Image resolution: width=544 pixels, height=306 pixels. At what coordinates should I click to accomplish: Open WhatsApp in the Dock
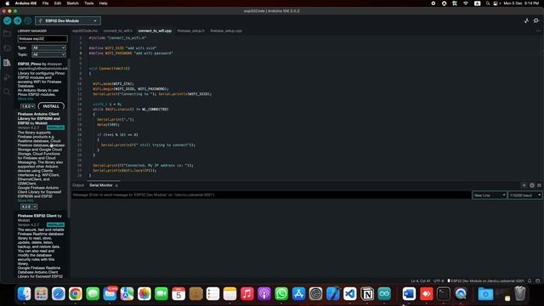(x=281, y=294)
